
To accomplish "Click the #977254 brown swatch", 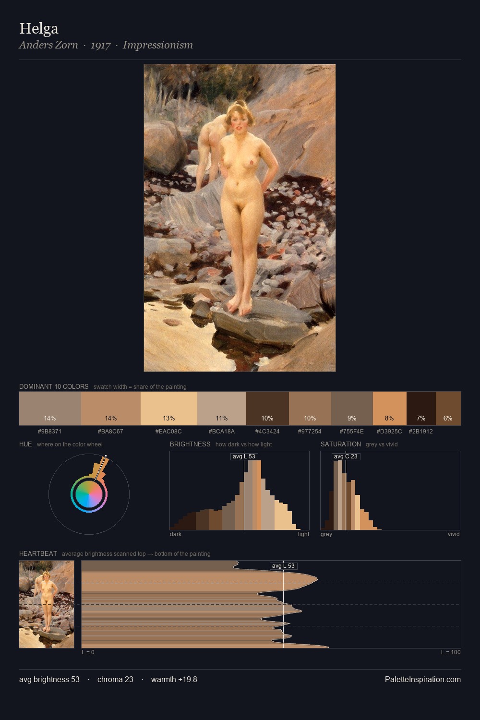I will point(310,408).
